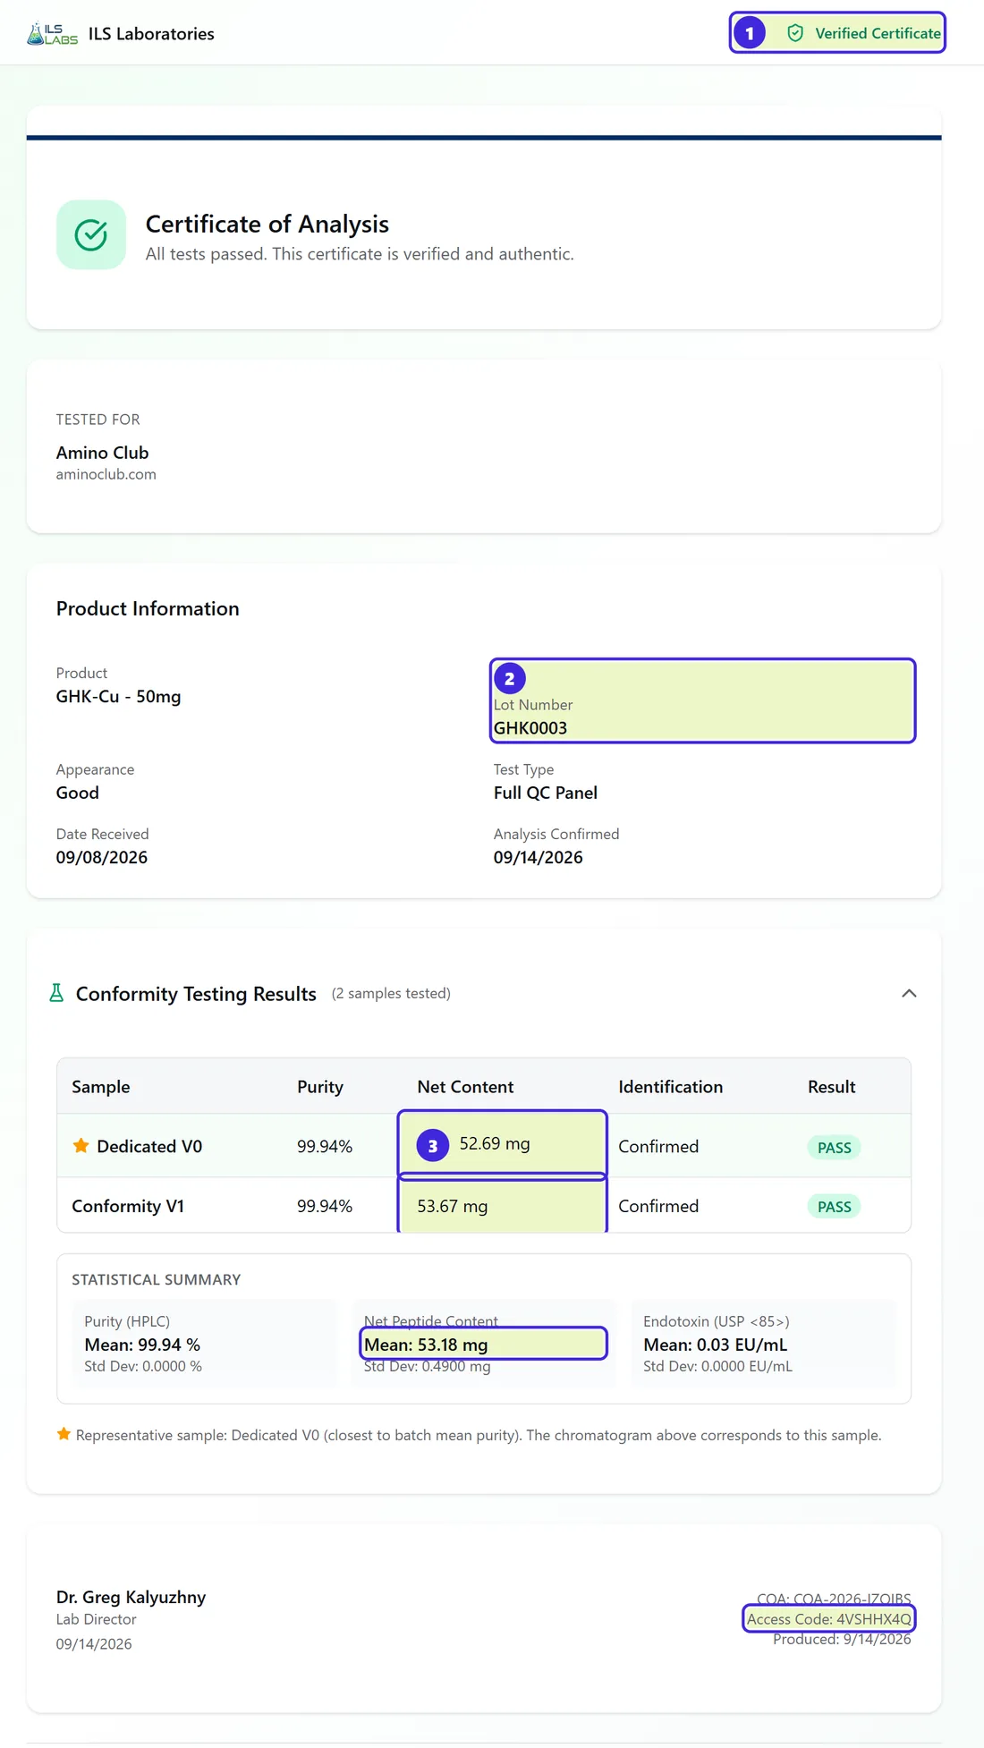Click the ILS Labs logo icon
Viewport: 984px width, 1748px height.
(52, 34)
